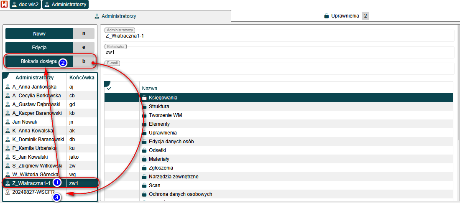Image resolution: width=460 pixels, height=203 pixels.
Task: Click user icon beside Z_Wiatraczna1-1
Action: 8,183
